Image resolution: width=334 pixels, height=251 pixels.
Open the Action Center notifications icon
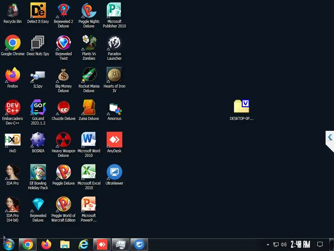click(x=320, y=244)
